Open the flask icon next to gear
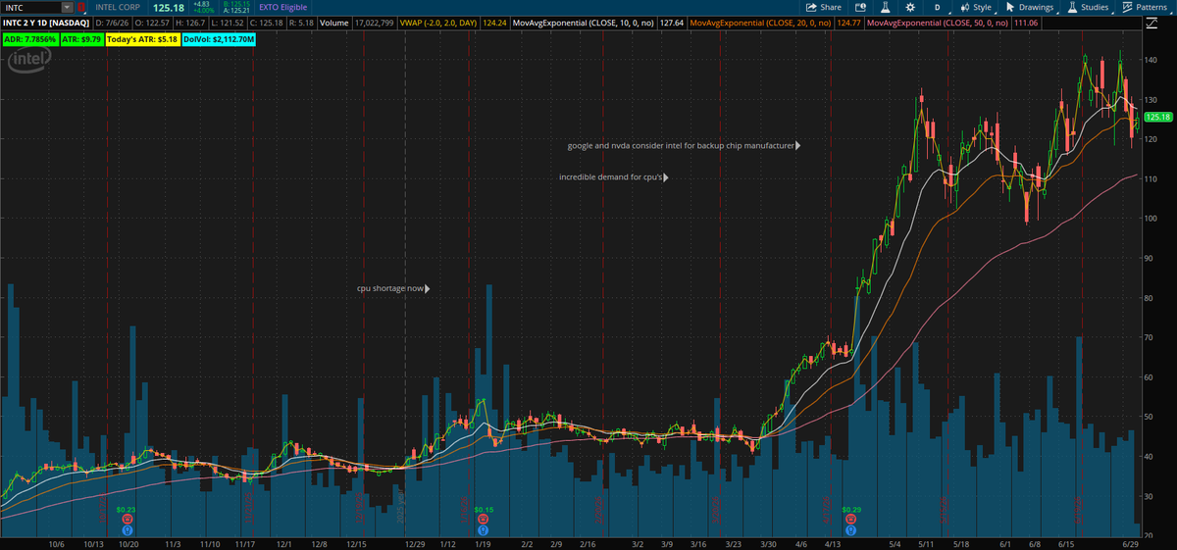 [884, 7]
